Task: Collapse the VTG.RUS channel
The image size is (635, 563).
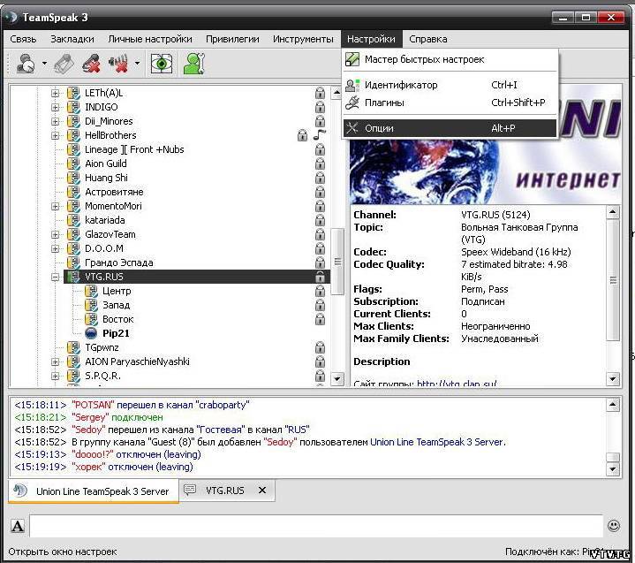Action: (55, 278)
